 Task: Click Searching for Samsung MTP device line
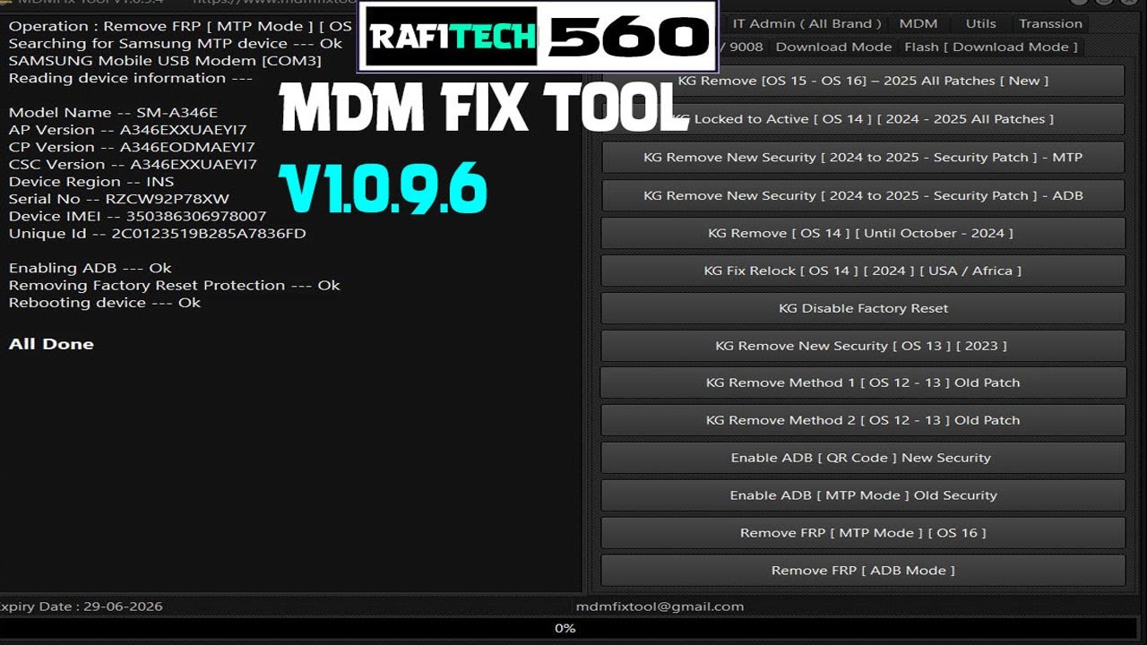point(176,44)
